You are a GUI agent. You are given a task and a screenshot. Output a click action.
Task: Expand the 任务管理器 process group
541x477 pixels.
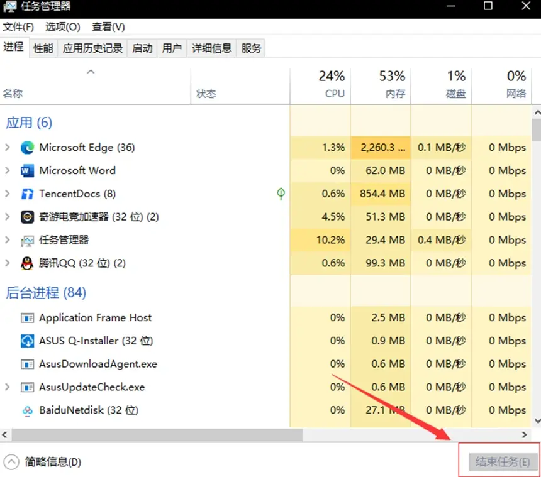tap(8, 240)
